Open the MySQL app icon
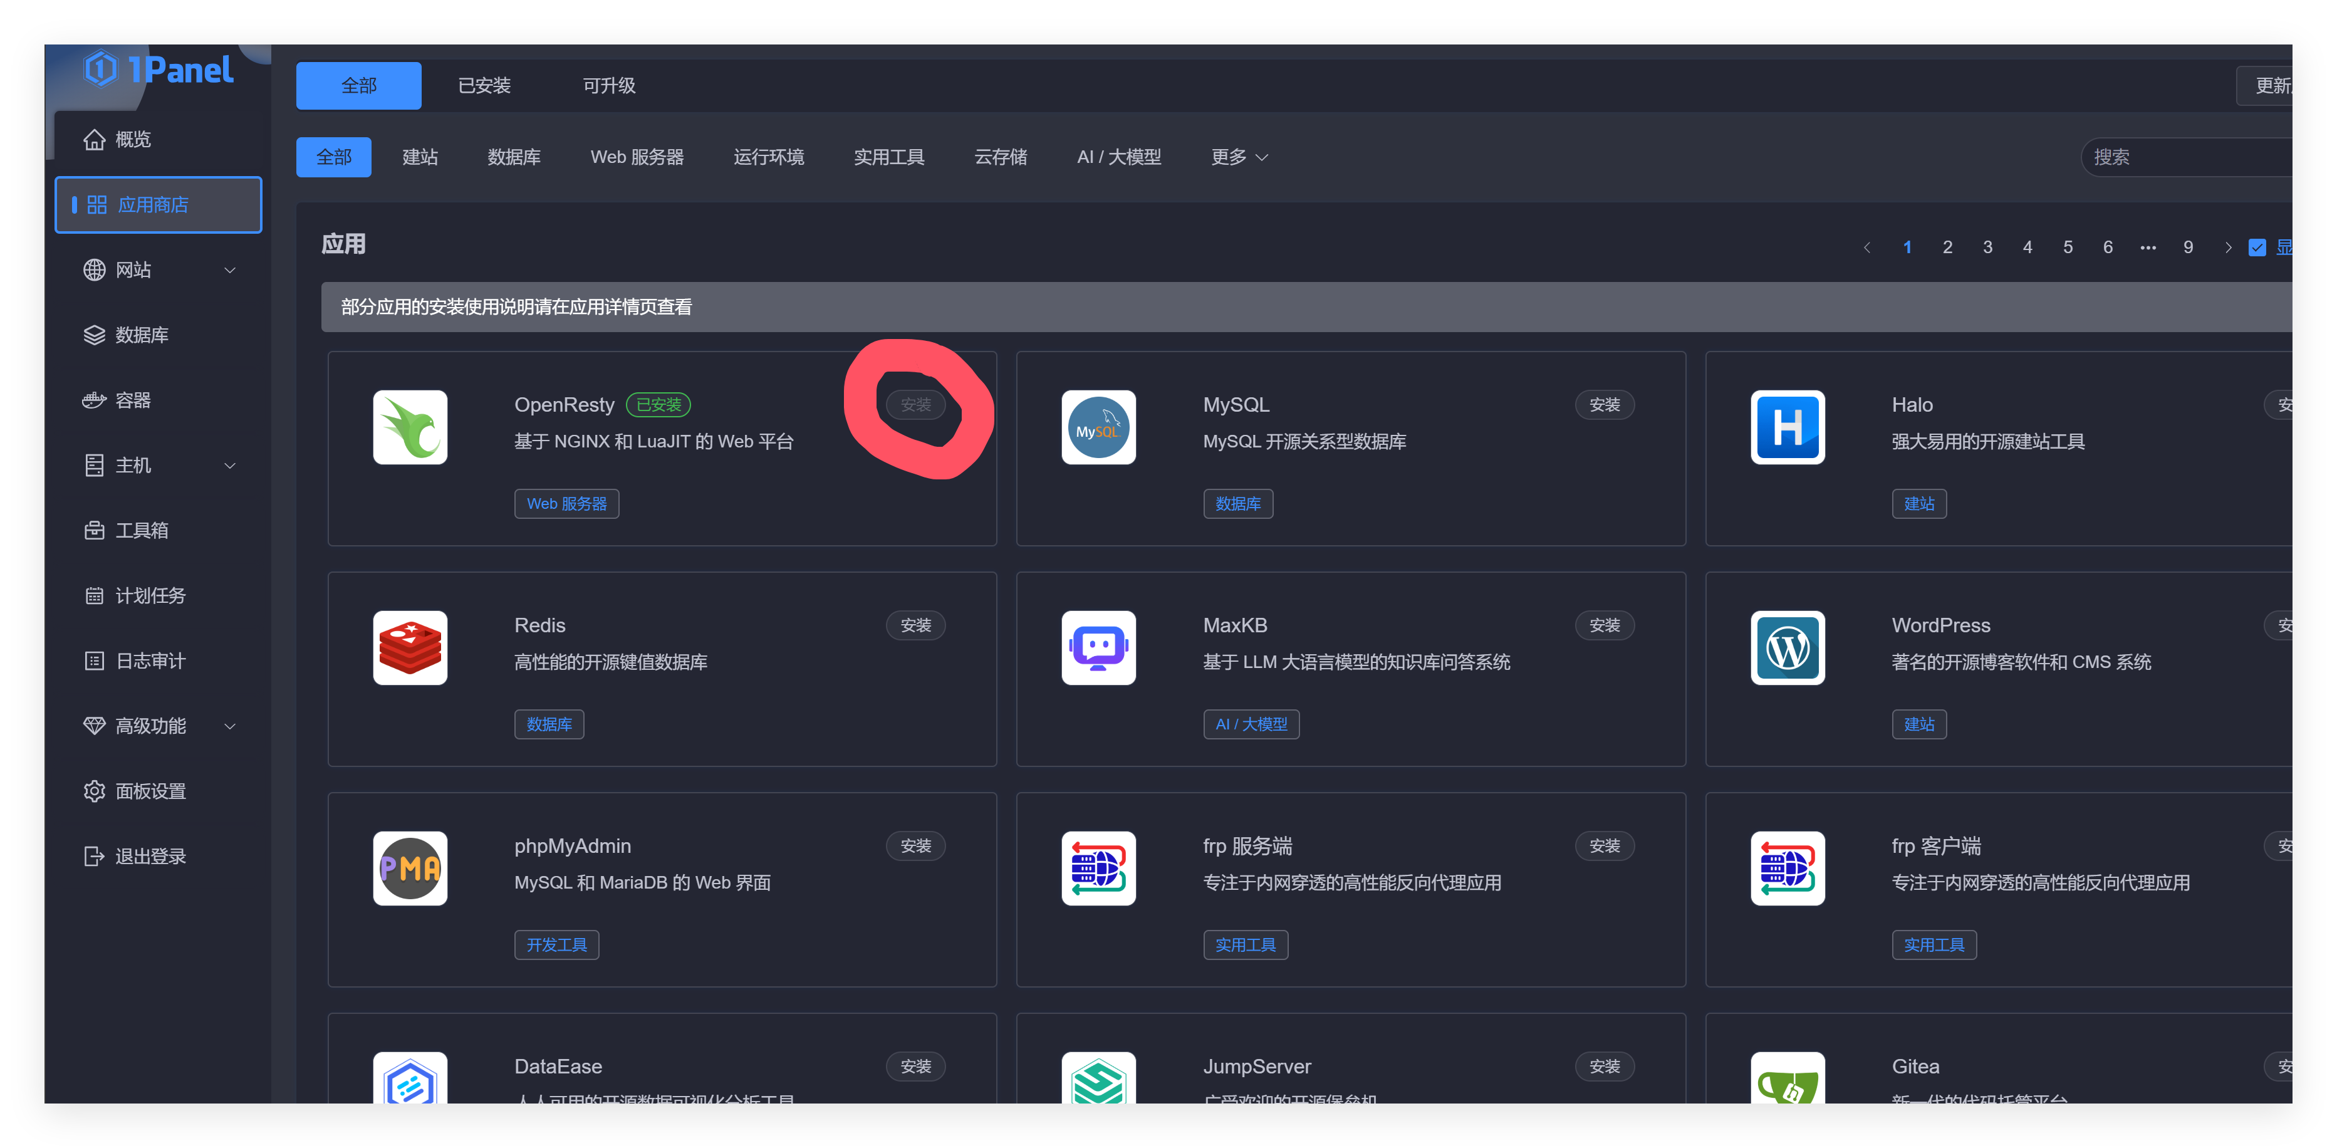2337x1148 pixels. click(1099, 427)
